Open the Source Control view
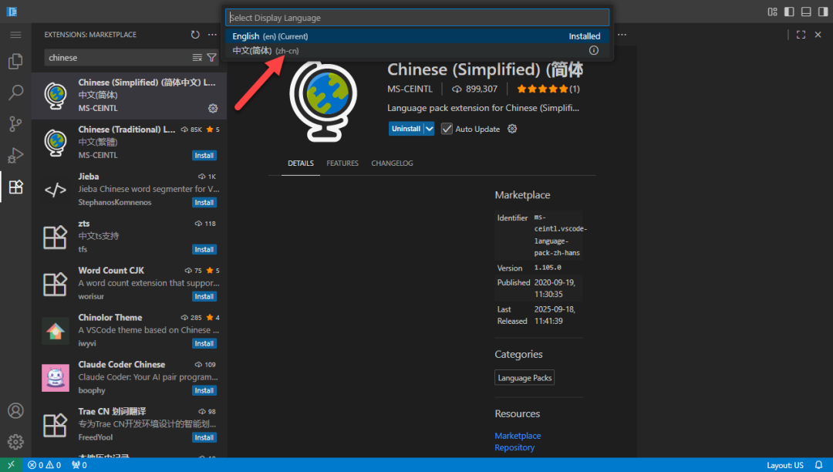Screen dimensions: 833x472 [x=15, y=123]
